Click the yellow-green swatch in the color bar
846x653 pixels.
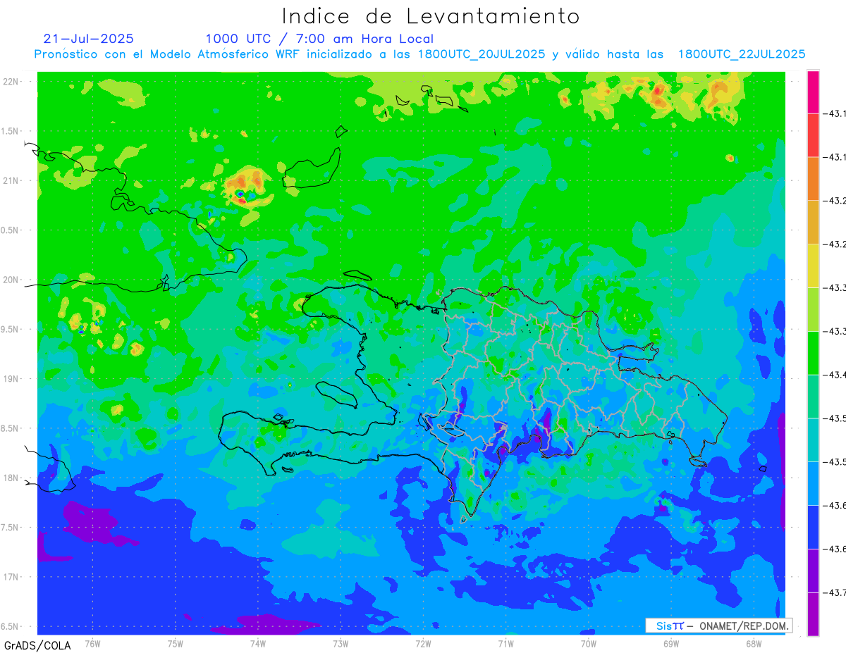click(813, 309)
